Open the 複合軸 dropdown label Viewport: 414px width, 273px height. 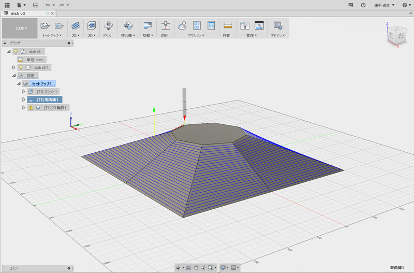coord(128,35)
